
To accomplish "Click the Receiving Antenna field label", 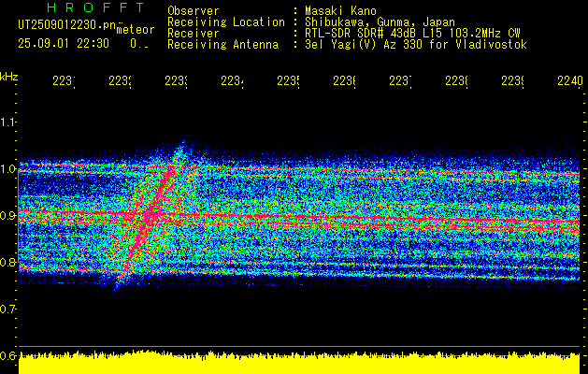I will tap(223, 45).
